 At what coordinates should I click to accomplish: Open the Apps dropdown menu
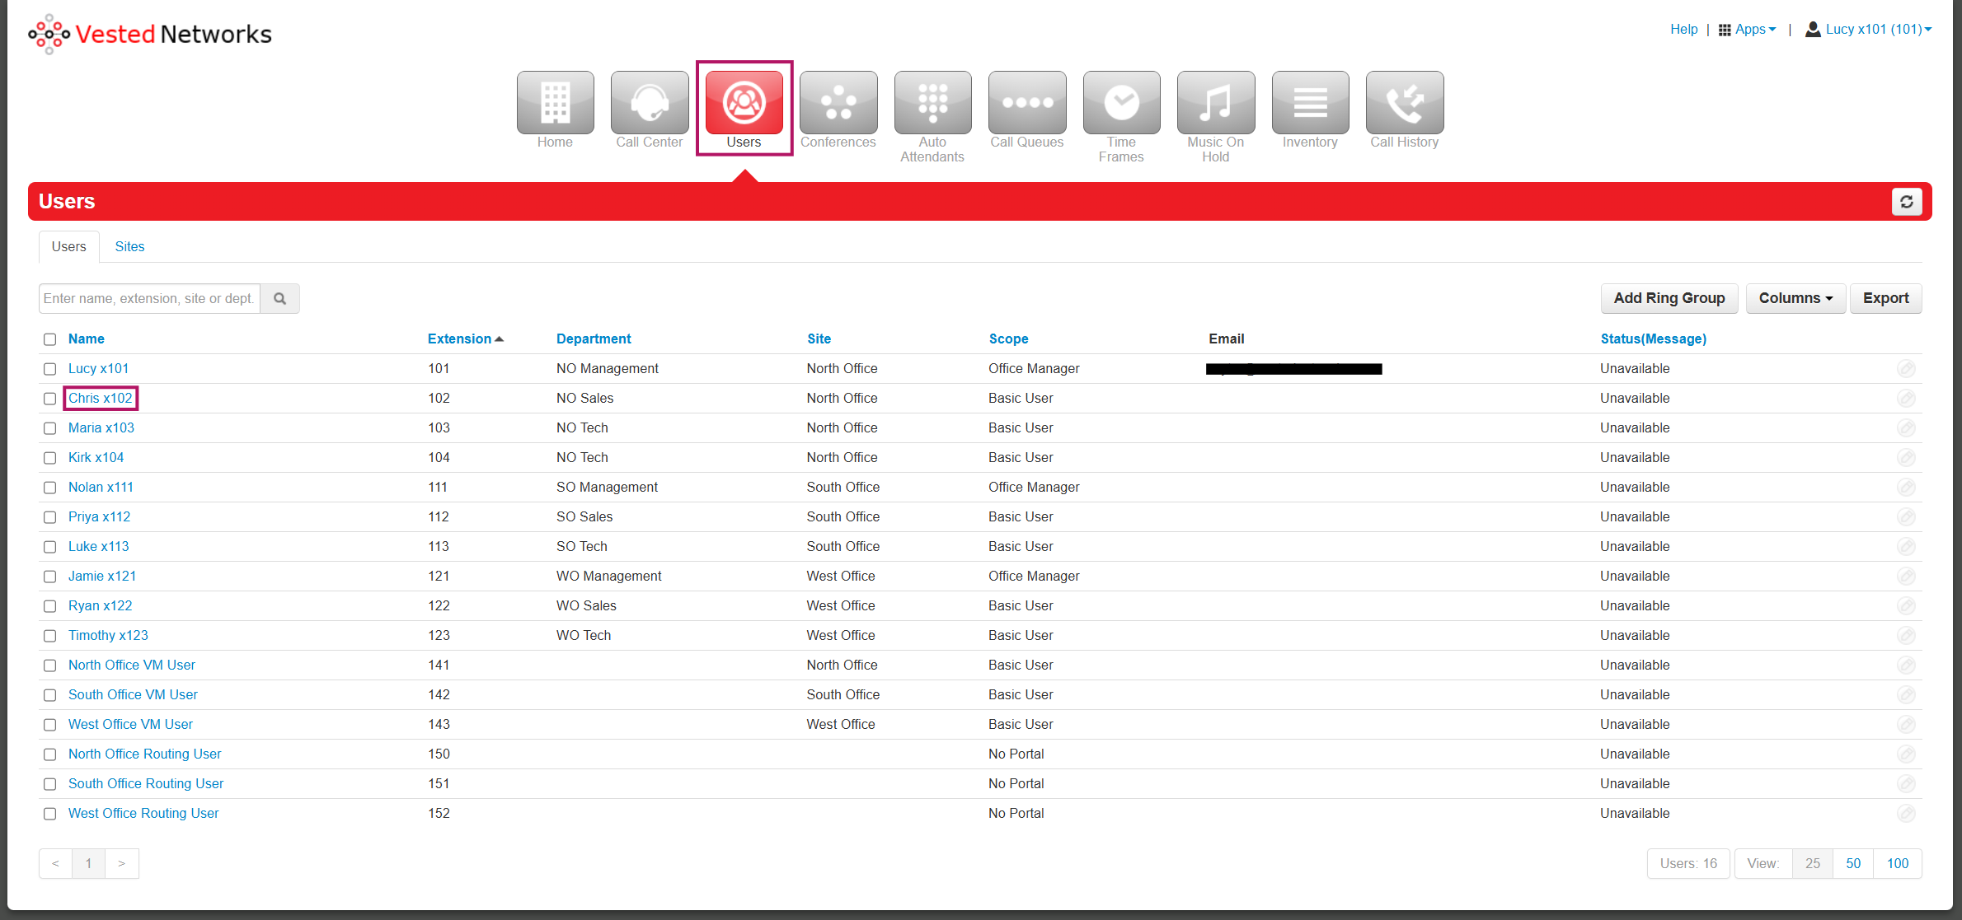coord(1748,30)
